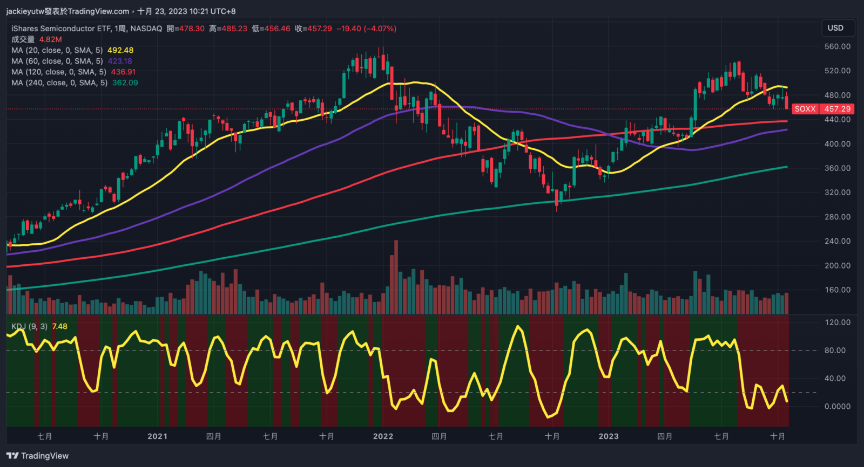864x467 pixels.
Task: Select the MA 20 indicator legend
Action: coord(57,50)
